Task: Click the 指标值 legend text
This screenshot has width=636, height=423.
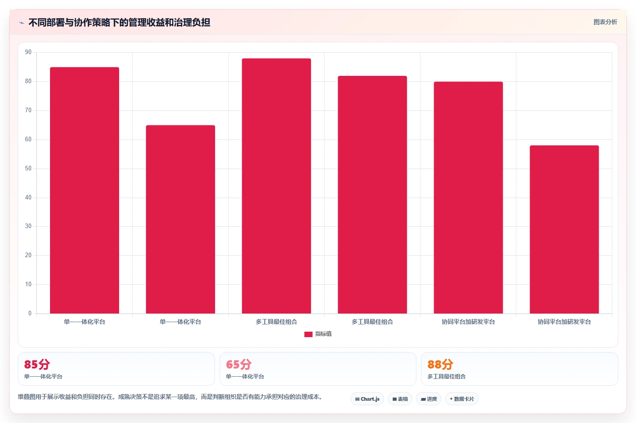Action: tap(323, 334)
